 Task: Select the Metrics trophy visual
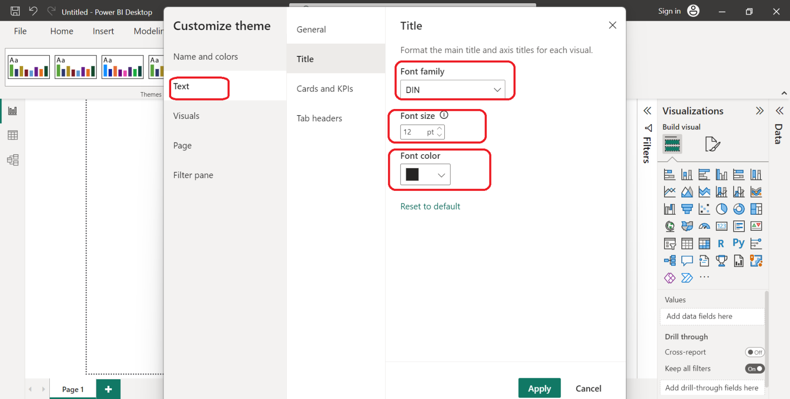pos(721,260)
